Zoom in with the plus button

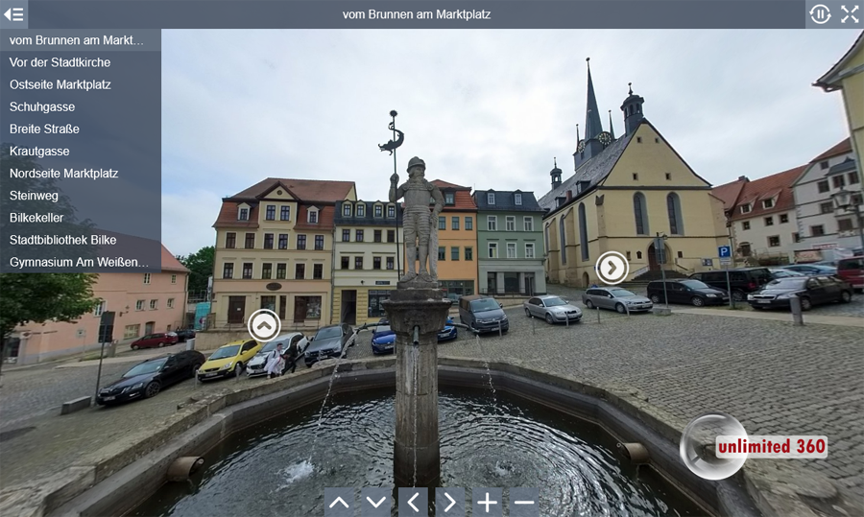coord(487,502)
